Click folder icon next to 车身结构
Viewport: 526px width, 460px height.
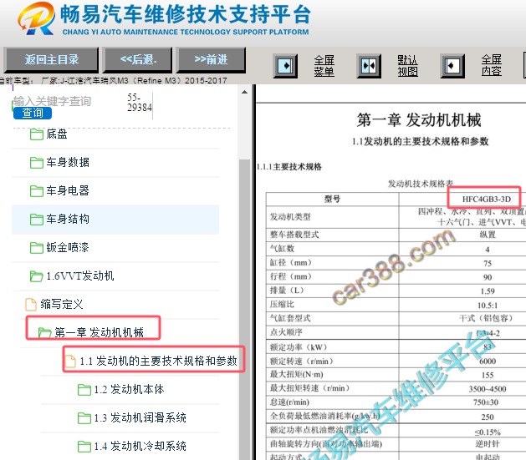(37, 220)
